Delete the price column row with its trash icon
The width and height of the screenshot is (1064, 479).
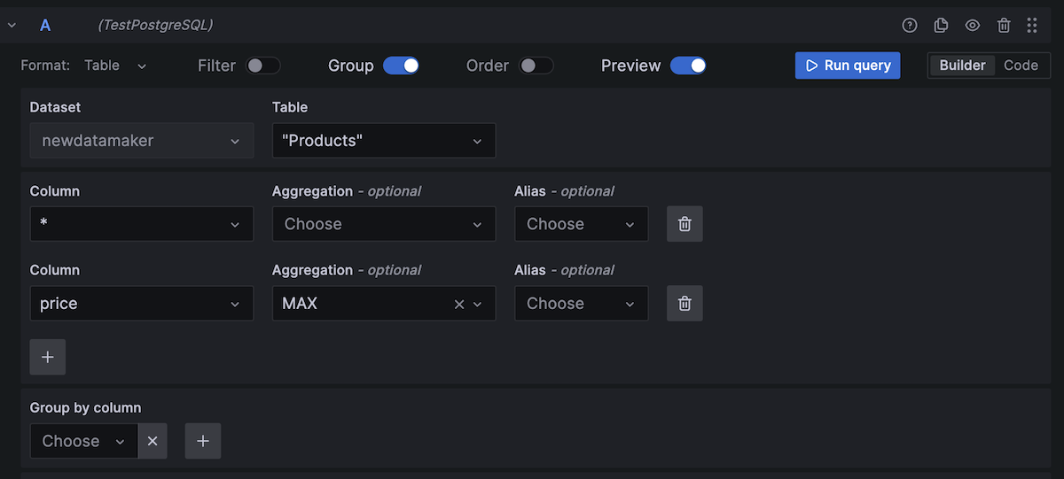(x=685, y=304)
